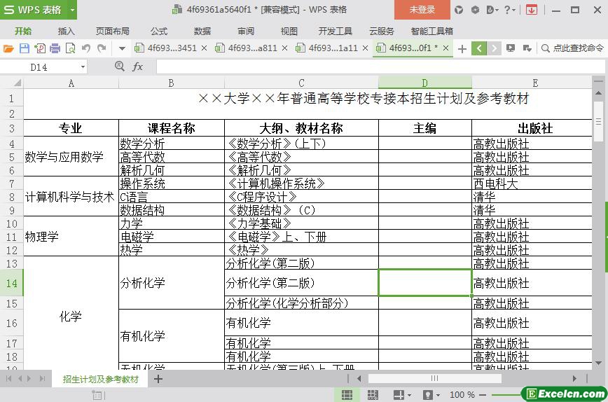The width and height of the screenshot is (608, 402).
Task: Open the tab list dropdown icon
Action: point(527,48)
